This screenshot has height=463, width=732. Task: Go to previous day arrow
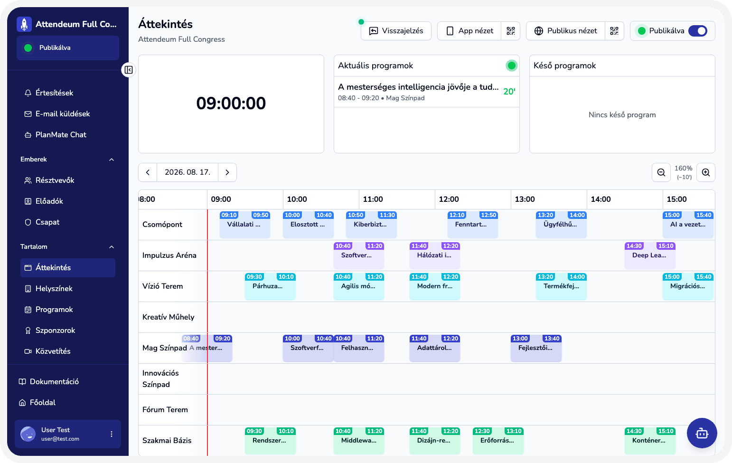(148, 172)
